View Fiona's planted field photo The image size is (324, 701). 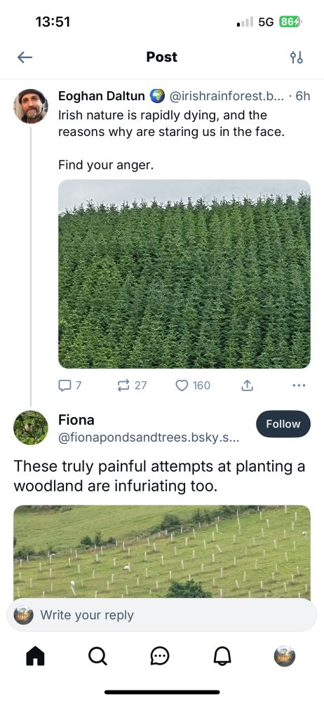click(x=161, y=552)
